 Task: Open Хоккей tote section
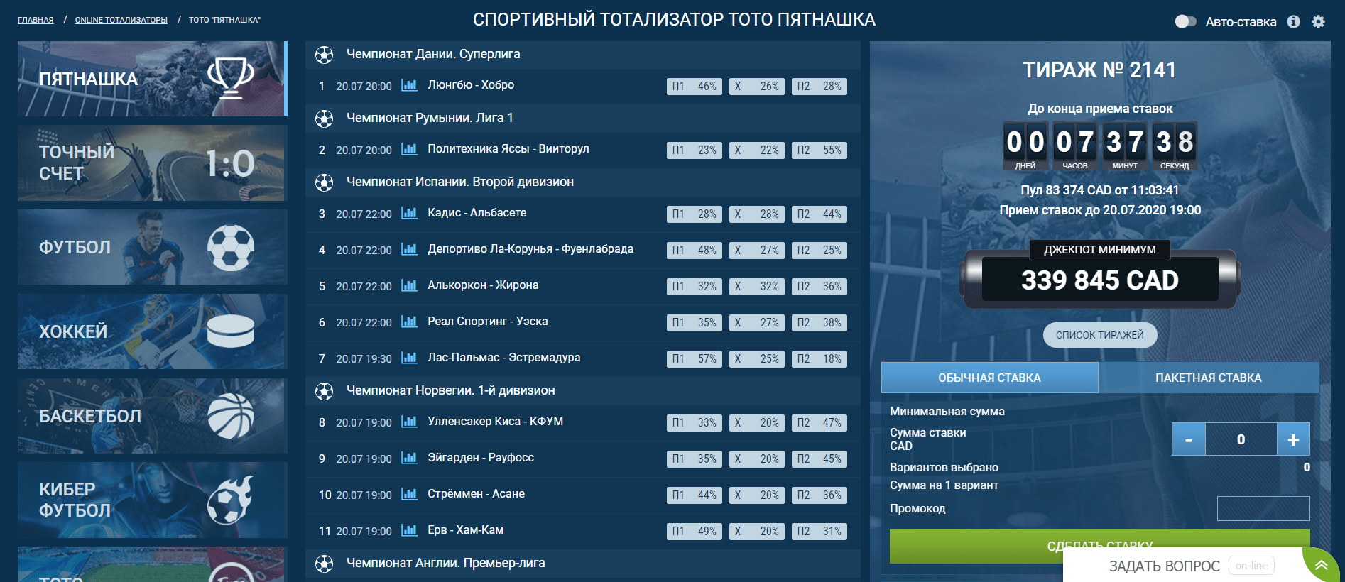(x=153, y=331)
